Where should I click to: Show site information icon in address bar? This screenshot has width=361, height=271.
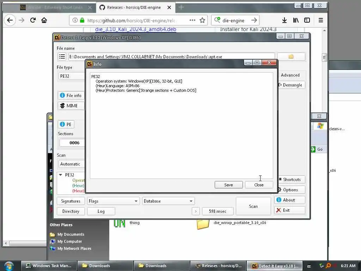pos(75,20)
